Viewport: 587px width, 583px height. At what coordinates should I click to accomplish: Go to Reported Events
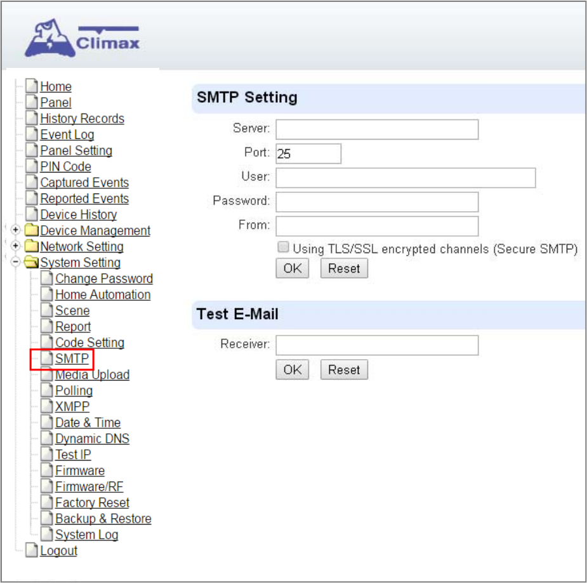(84, 199)
